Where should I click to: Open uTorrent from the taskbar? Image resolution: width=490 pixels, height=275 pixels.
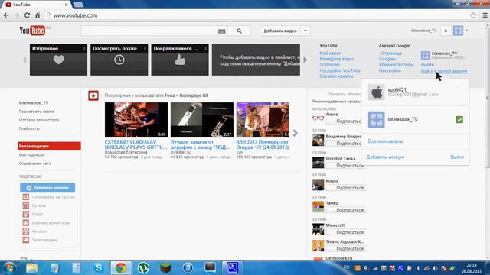click(143, 268)
